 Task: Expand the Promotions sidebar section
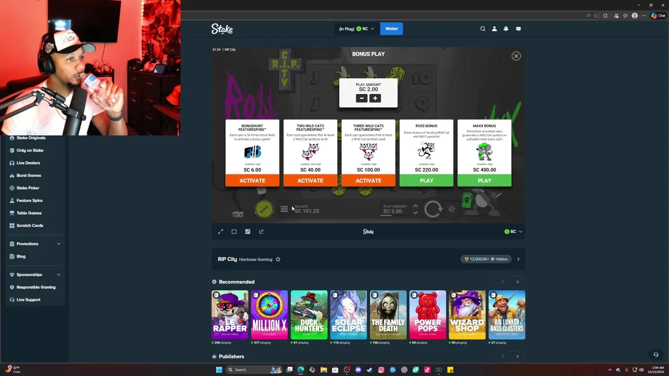point(34,244)
